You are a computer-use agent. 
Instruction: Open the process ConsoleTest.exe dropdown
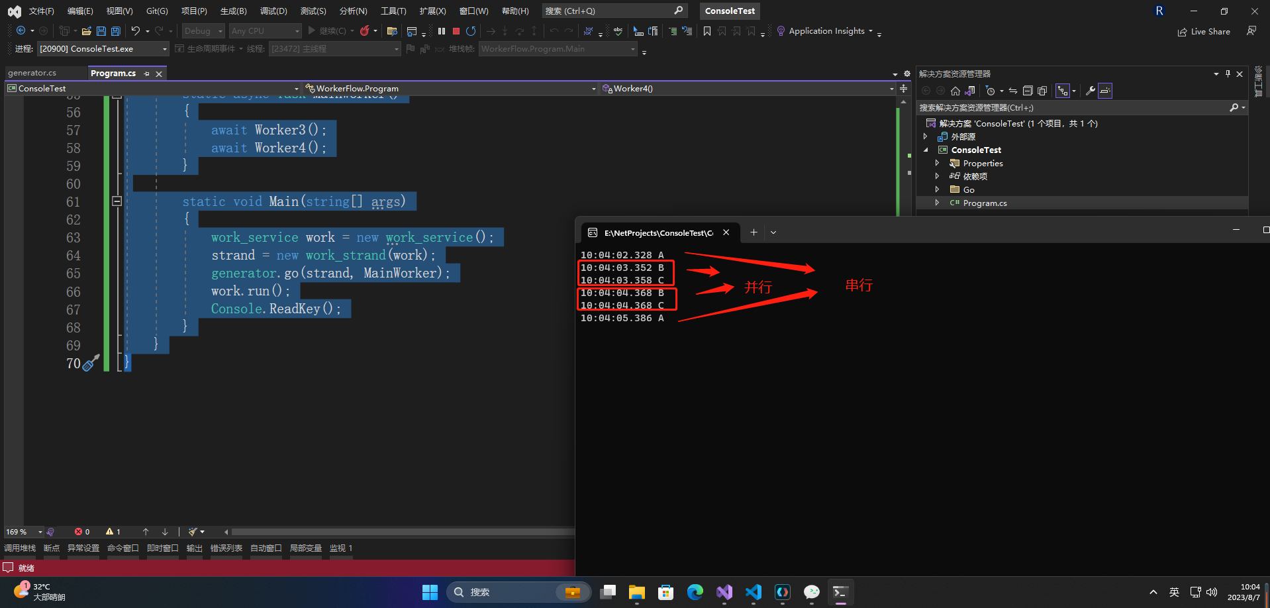point(165,49)
